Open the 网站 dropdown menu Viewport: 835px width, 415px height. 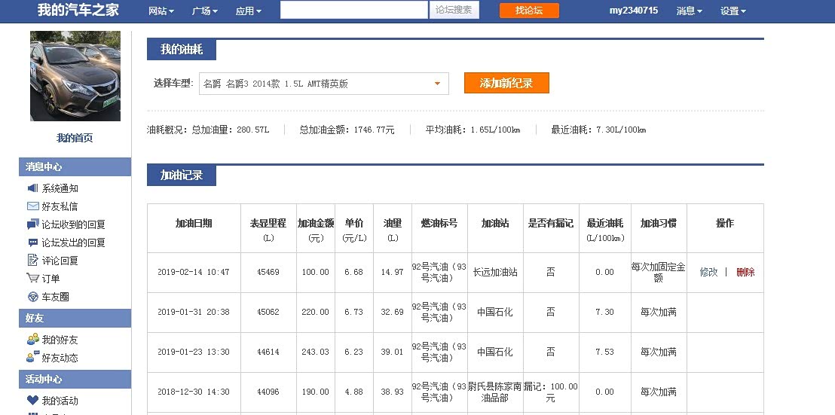(161, 11)
